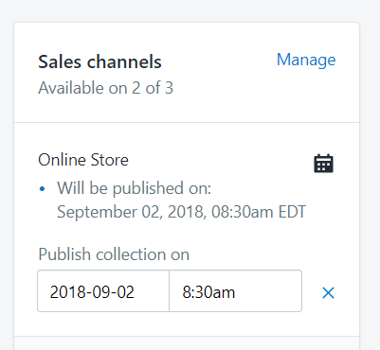Place cursor after 2018-09-02 in date input

point(136,292)
